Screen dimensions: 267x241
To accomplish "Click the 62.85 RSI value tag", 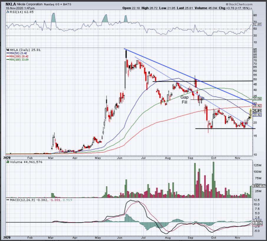I will pyautogui.click(x=257, y=24).
